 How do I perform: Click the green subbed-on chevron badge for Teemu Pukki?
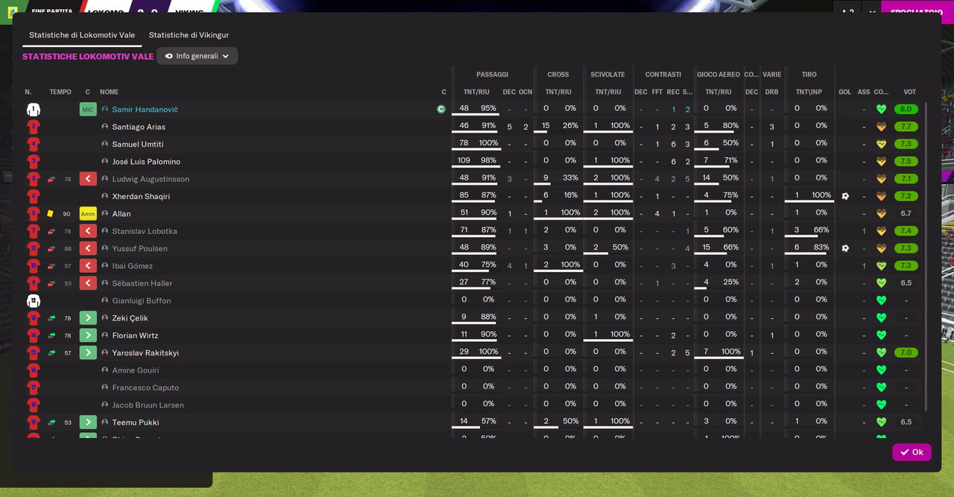tap(88, 422)
